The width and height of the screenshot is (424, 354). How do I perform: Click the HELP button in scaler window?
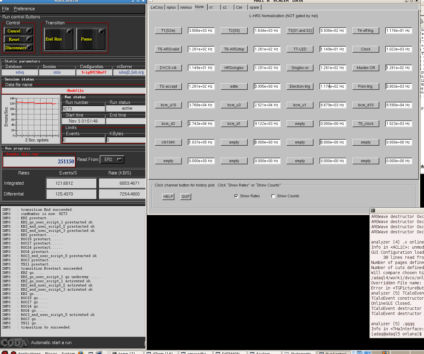click(168, 197)
